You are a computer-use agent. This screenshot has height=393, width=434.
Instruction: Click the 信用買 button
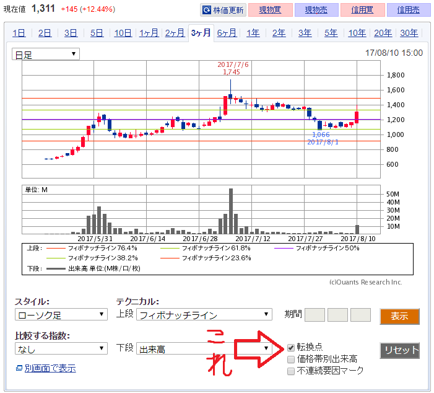(x=362, y=10)
